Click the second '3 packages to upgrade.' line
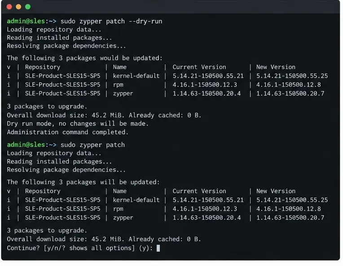This screenshot has width=343, height=266. click(x=47, y=231)
